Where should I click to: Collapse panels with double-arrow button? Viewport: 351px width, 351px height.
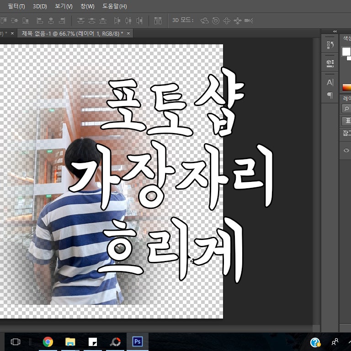(335, 32)
